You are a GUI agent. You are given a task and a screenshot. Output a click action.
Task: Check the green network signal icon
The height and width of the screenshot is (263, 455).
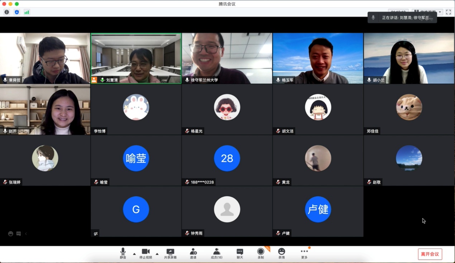tap(27, 12)
